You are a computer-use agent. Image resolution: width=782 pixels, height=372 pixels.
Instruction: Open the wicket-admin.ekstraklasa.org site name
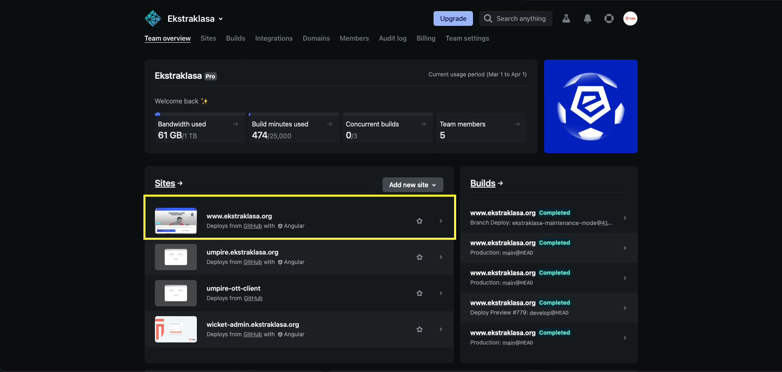coord(253,324)
